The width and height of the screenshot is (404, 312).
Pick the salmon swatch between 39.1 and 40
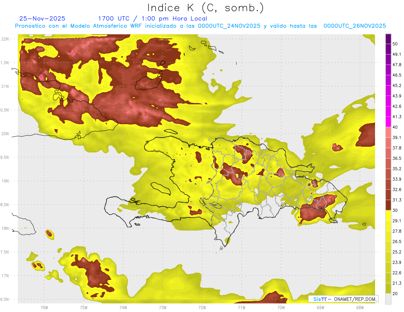(x=388, y=132)
